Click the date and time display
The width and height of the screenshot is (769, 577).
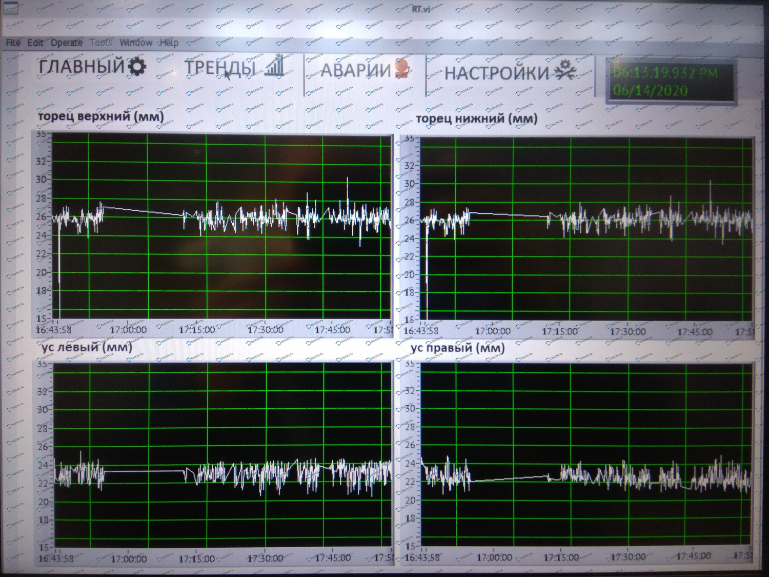(x=669, y=82)
